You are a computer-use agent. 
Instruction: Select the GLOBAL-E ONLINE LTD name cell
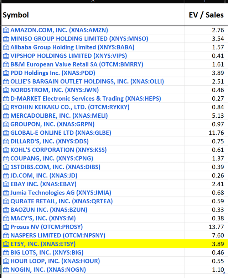pyautogui.click(x=93, y=133)
